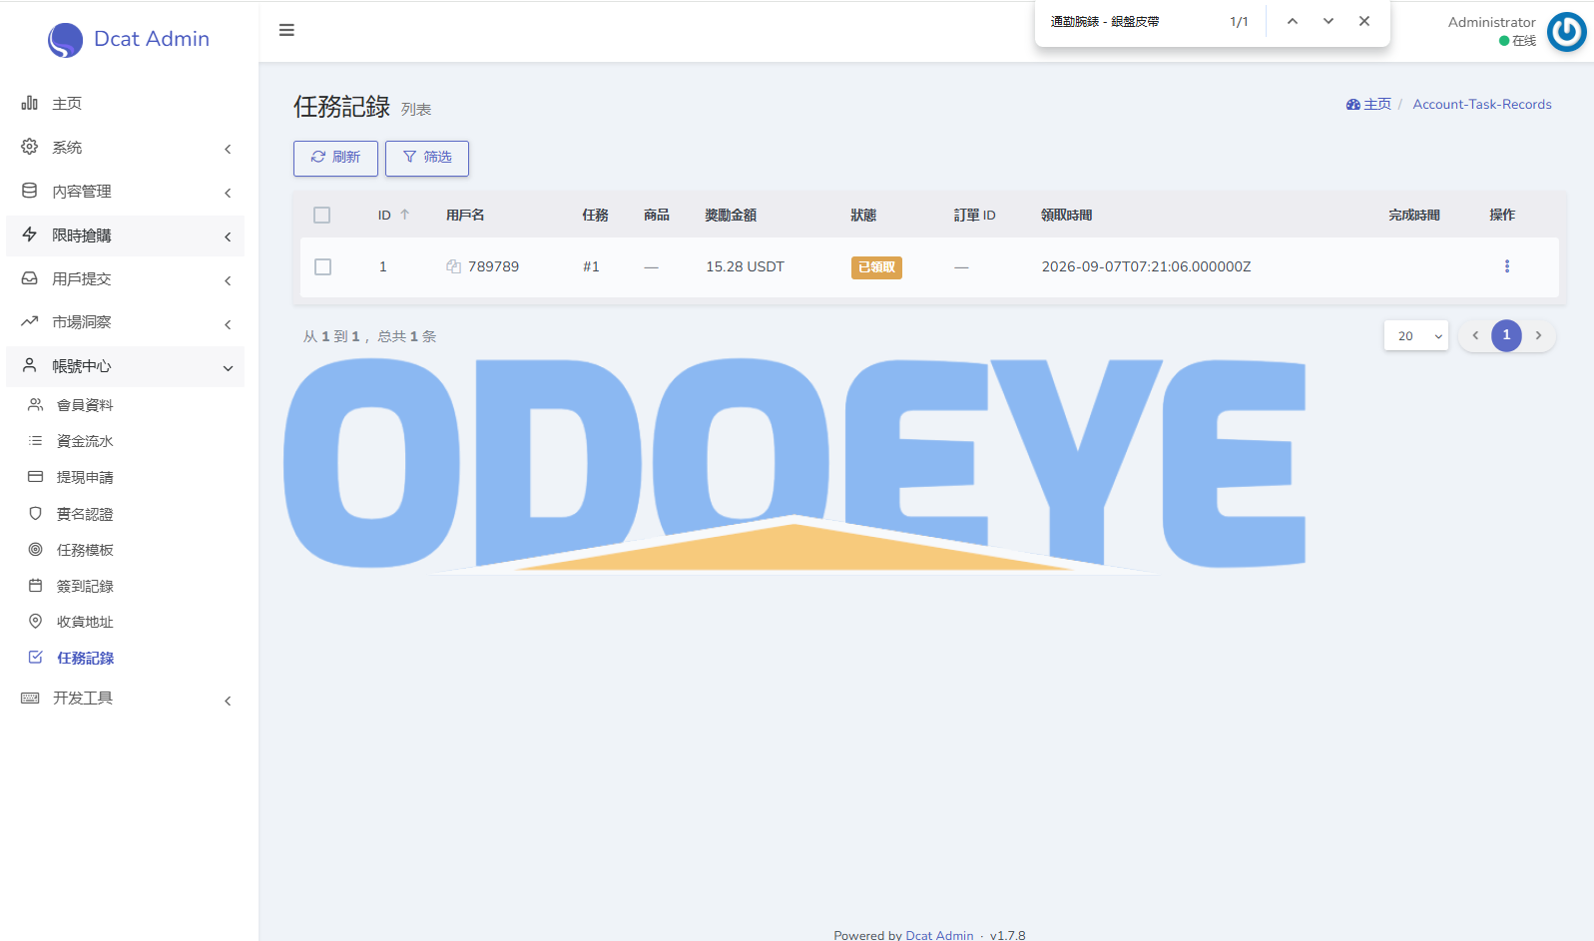Collapse the 帳號中心 menu chevron
The image size is (1594, 941).
(x=228, y=368)
